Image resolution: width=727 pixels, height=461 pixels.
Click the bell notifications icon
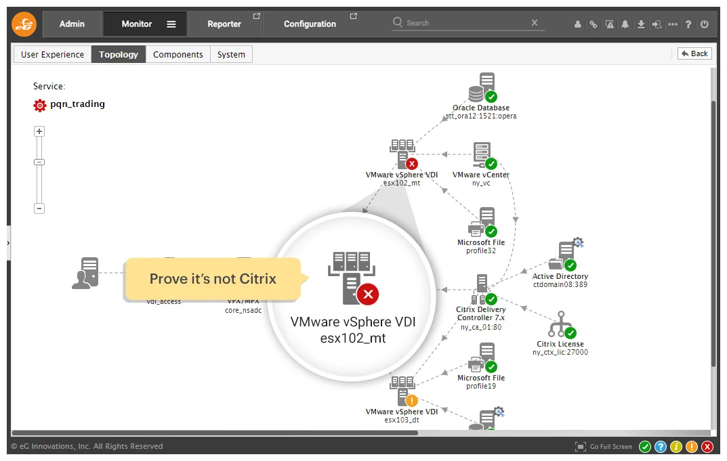pyautogui.click(x=625, y=24)
